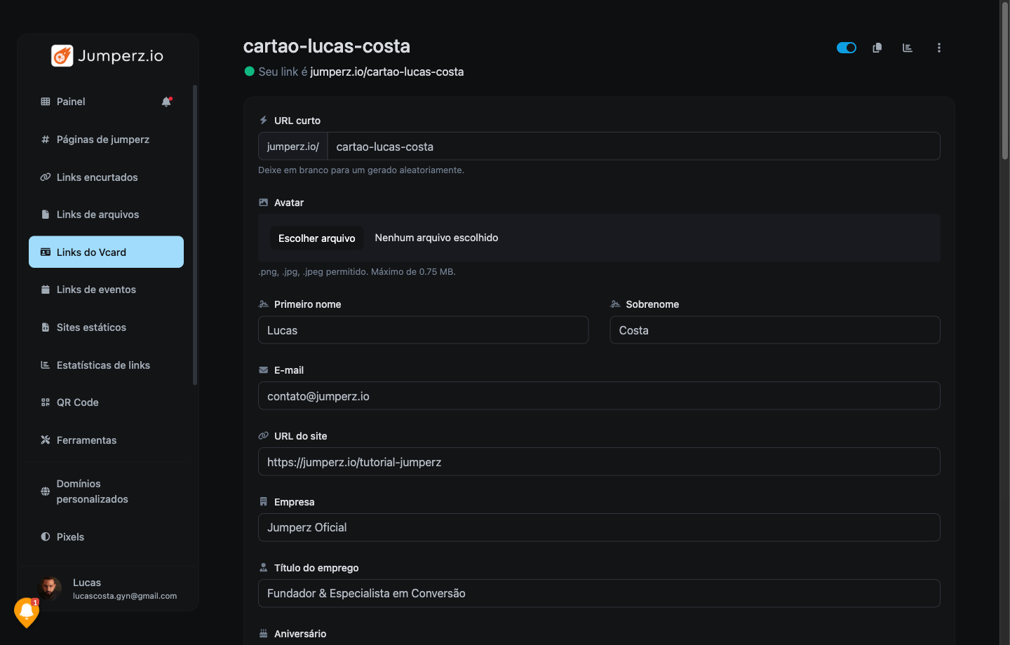Click the Empresa input field
The height and width of the screenshot is (645, 1010).
click(x=599, y=527)
